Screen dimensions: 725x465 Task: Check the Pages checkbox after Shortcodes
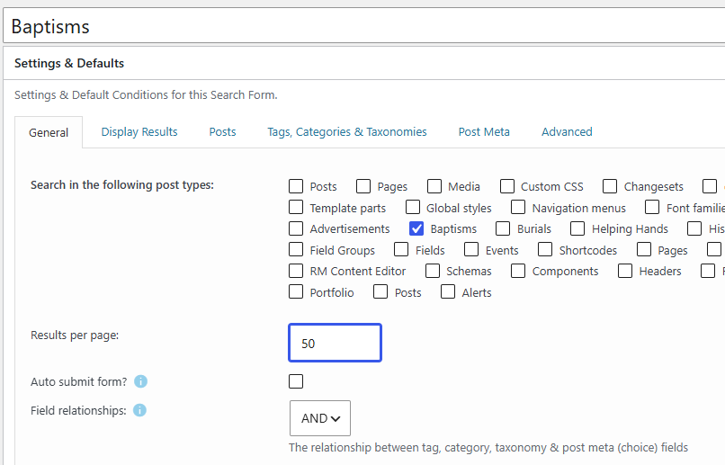point(644,250)
